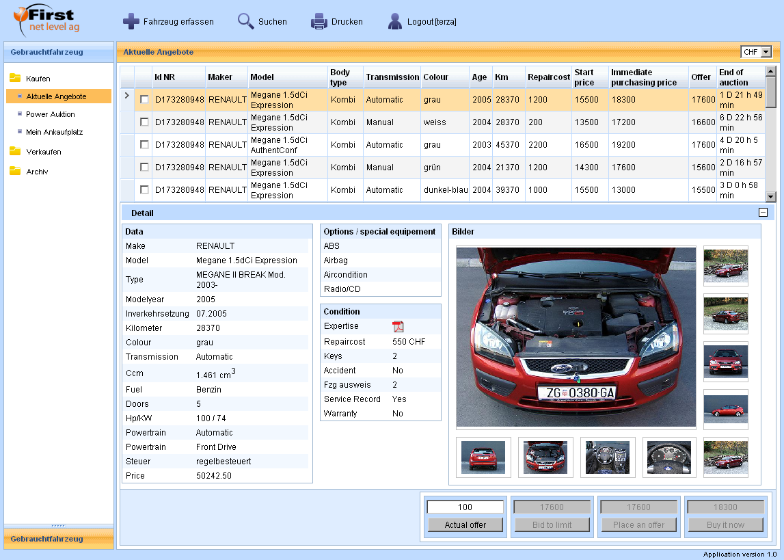Collapse the Detail panel
Viewport: 784px width, 560px height.
(x=763, y=213)
